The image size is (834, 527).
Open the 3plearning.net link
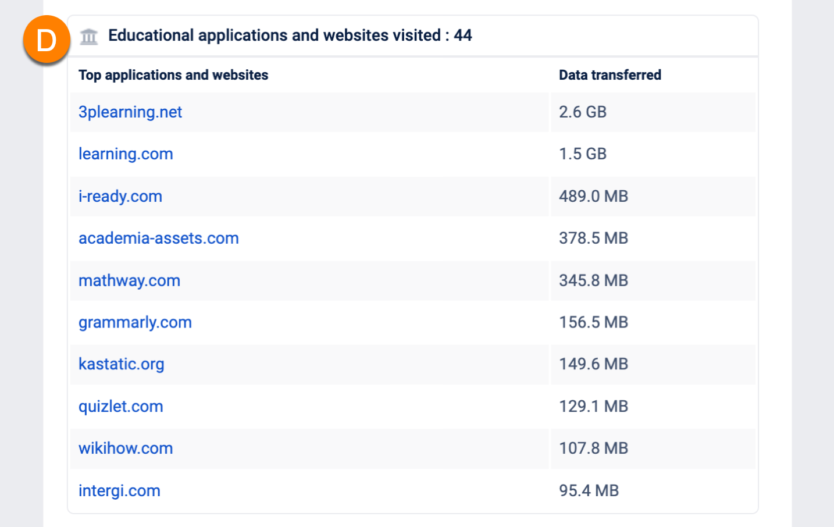click(130, 112)
